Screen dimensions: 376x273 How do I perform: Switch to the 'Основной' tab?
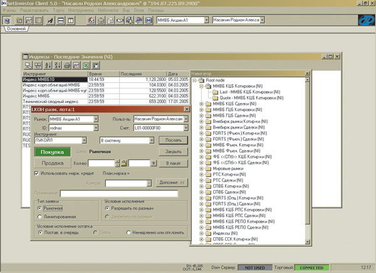pyautogui.click(x=16, y=29)
